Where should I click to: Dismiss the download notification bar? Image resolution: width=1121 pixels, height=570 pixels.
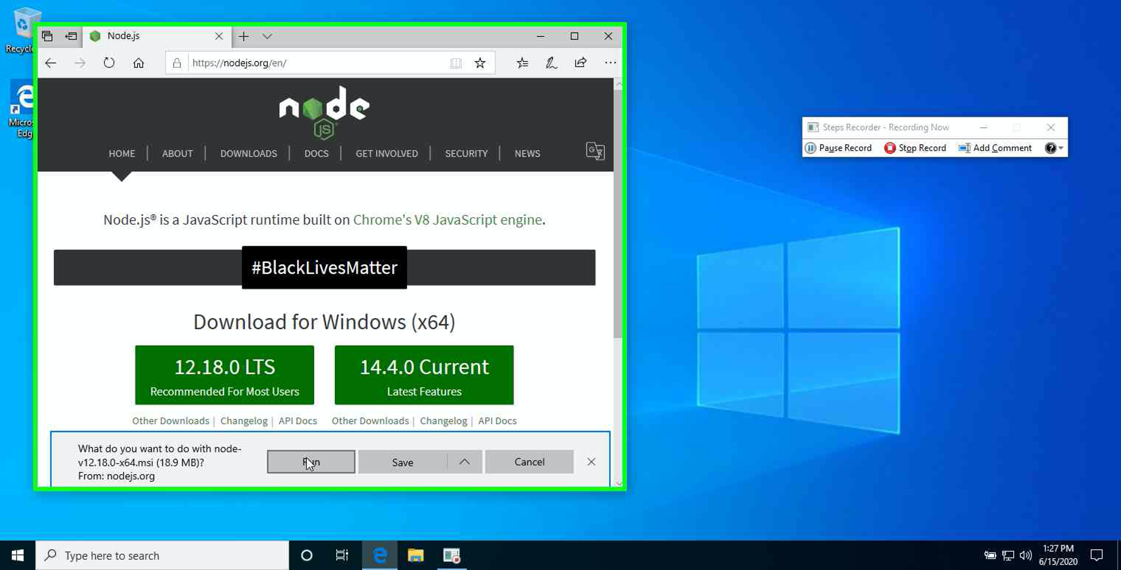[x=591, y=462]
